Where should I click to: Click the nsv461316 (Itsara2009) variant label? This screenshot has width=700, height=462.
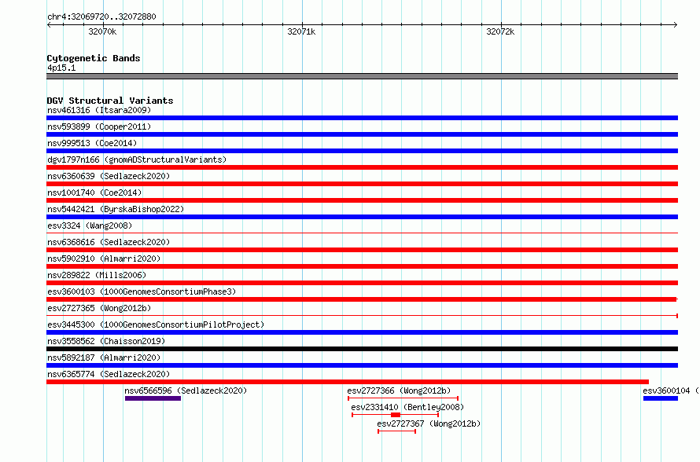tap(99, 110)
